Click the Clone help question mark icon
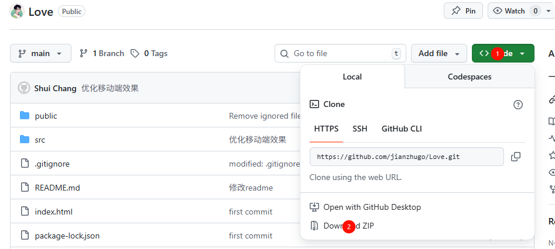555x249 pixels. (518, 105)
